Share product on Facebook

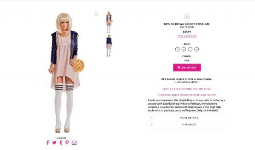(48, 143)
